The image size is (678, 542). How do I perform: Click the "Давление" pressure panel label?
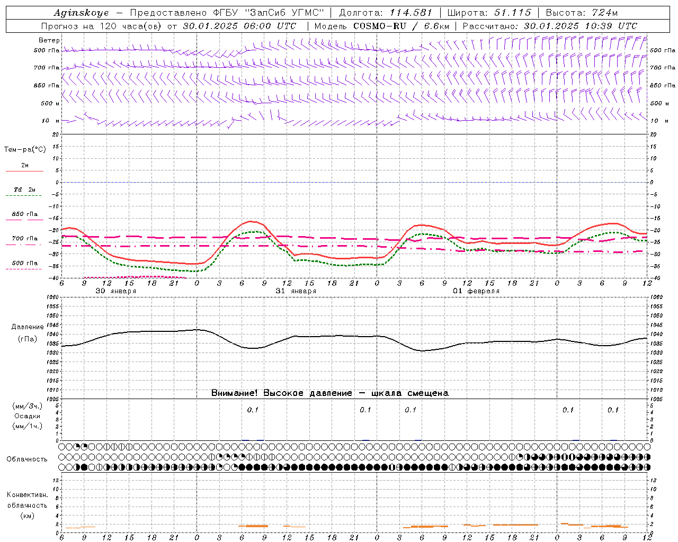(x=28, y=327)
